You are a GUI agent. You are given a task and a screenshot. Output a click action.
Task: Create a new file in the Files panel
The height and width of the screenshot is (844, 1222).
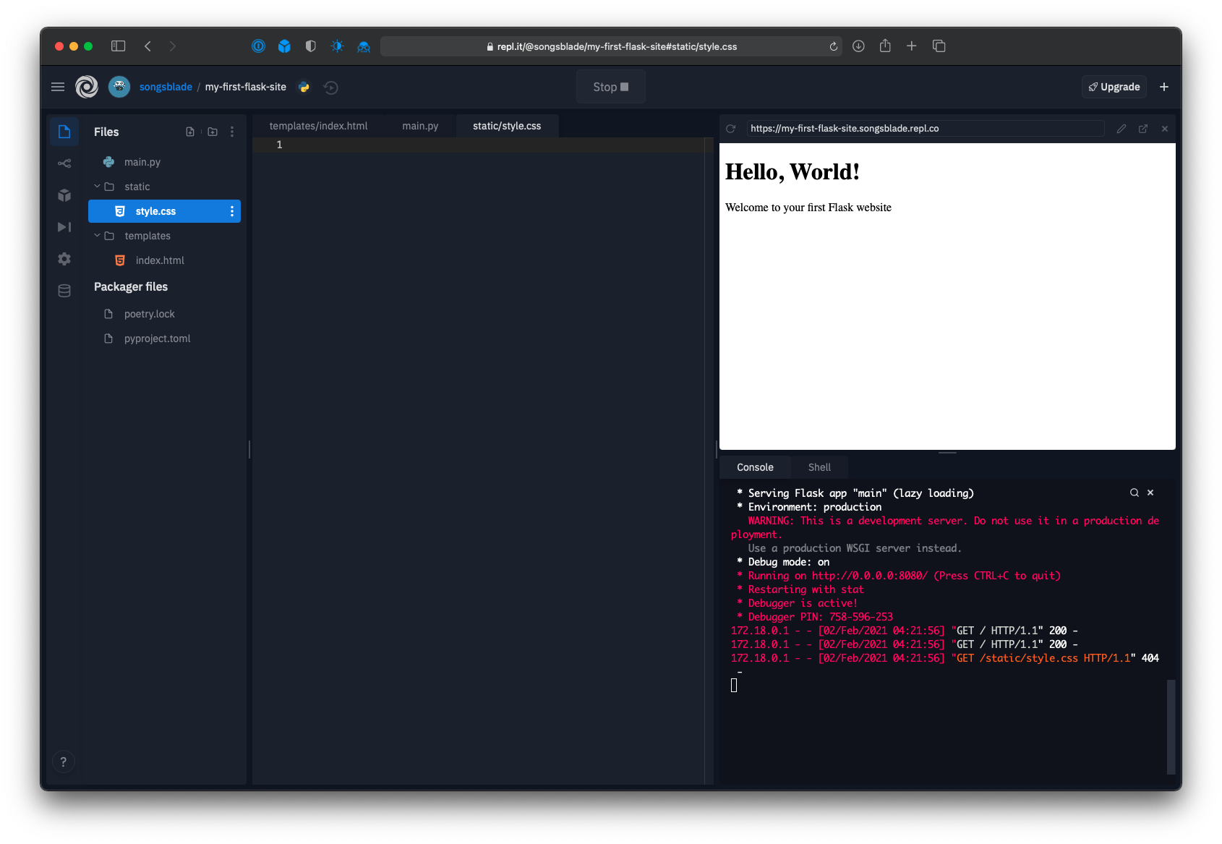[190, 132]
